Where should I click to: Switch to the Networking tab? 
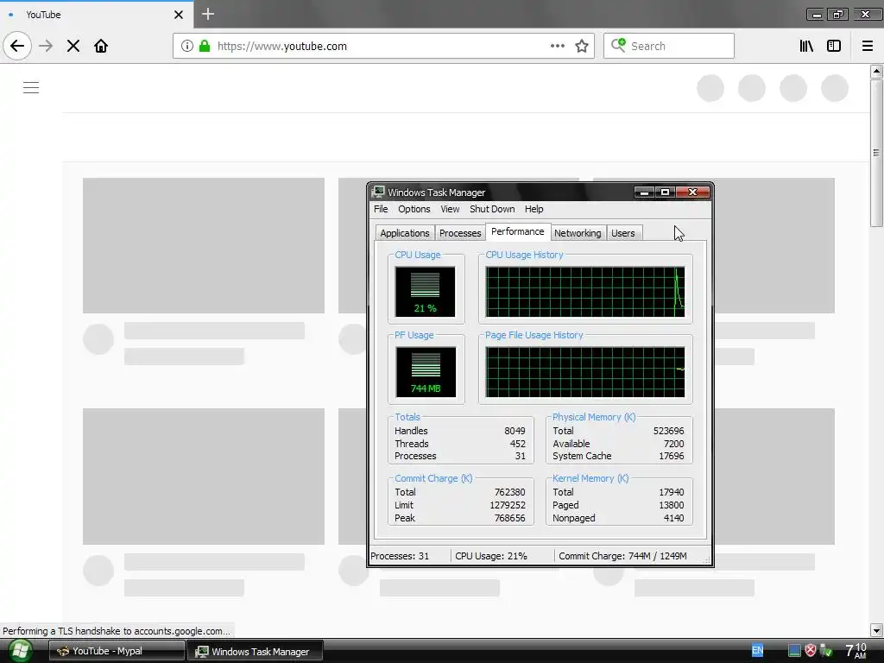pos(578,233)
